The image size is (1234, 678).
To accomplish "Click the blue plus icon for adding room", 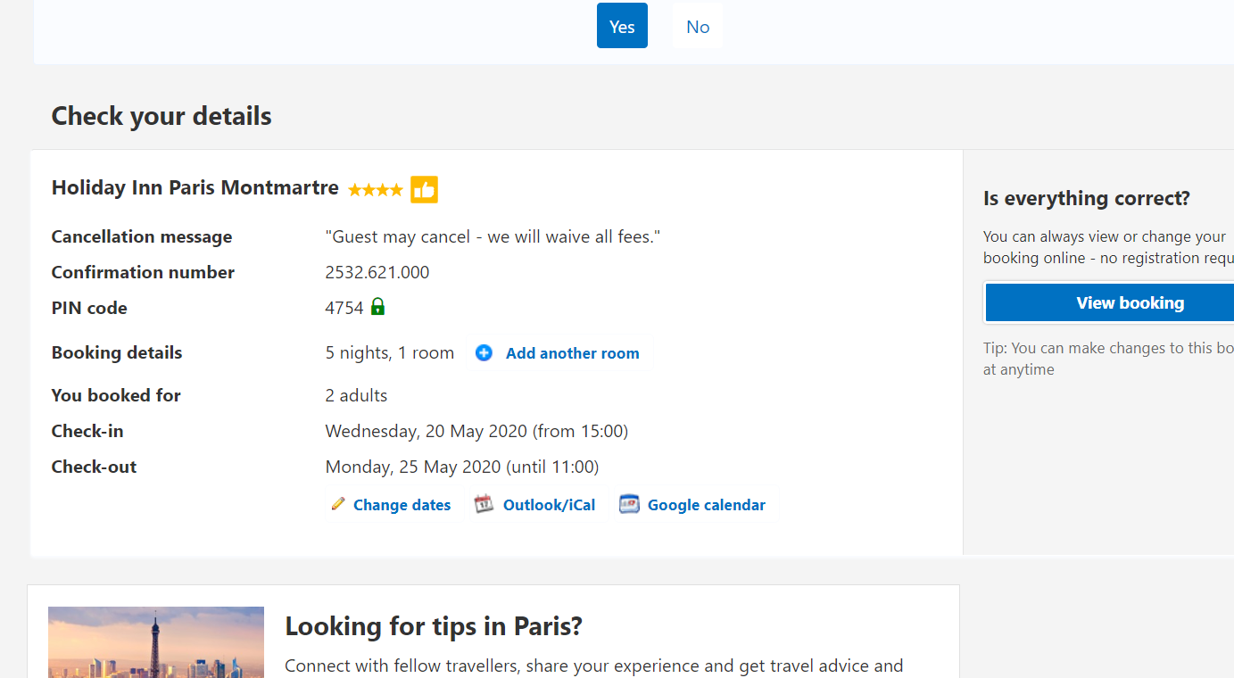I will click(x=484, y=352).
